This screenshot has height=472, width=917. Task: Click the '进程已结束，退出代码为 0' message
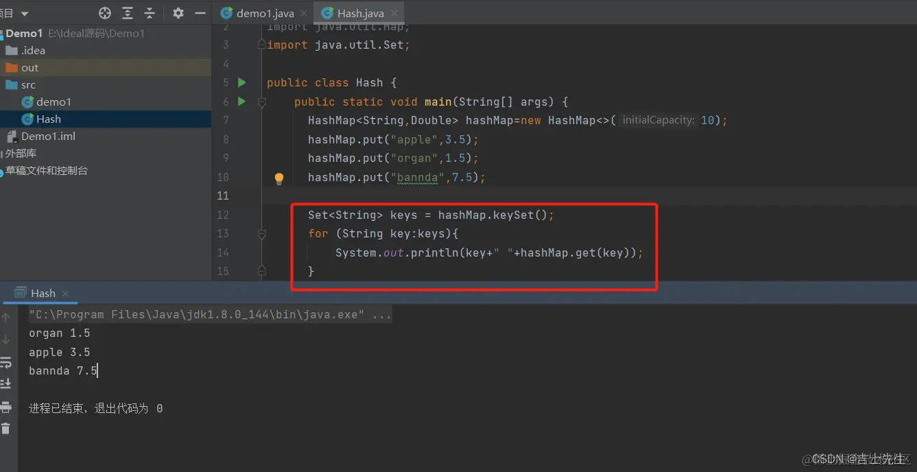(x=96, y=408)
